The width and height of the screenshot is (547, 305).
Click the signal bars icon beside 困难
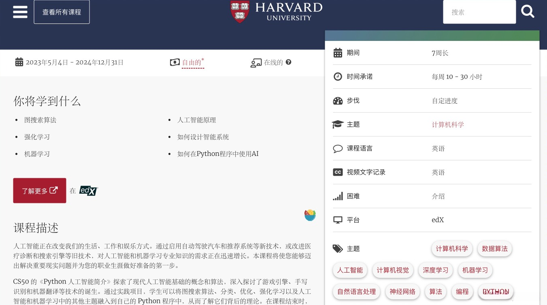point(338,196)
